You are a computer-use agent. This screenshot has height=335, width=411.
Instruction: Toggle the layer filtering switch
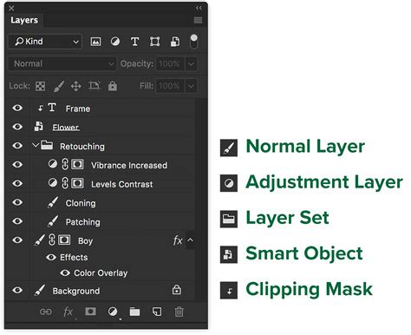tap(194, 42)
